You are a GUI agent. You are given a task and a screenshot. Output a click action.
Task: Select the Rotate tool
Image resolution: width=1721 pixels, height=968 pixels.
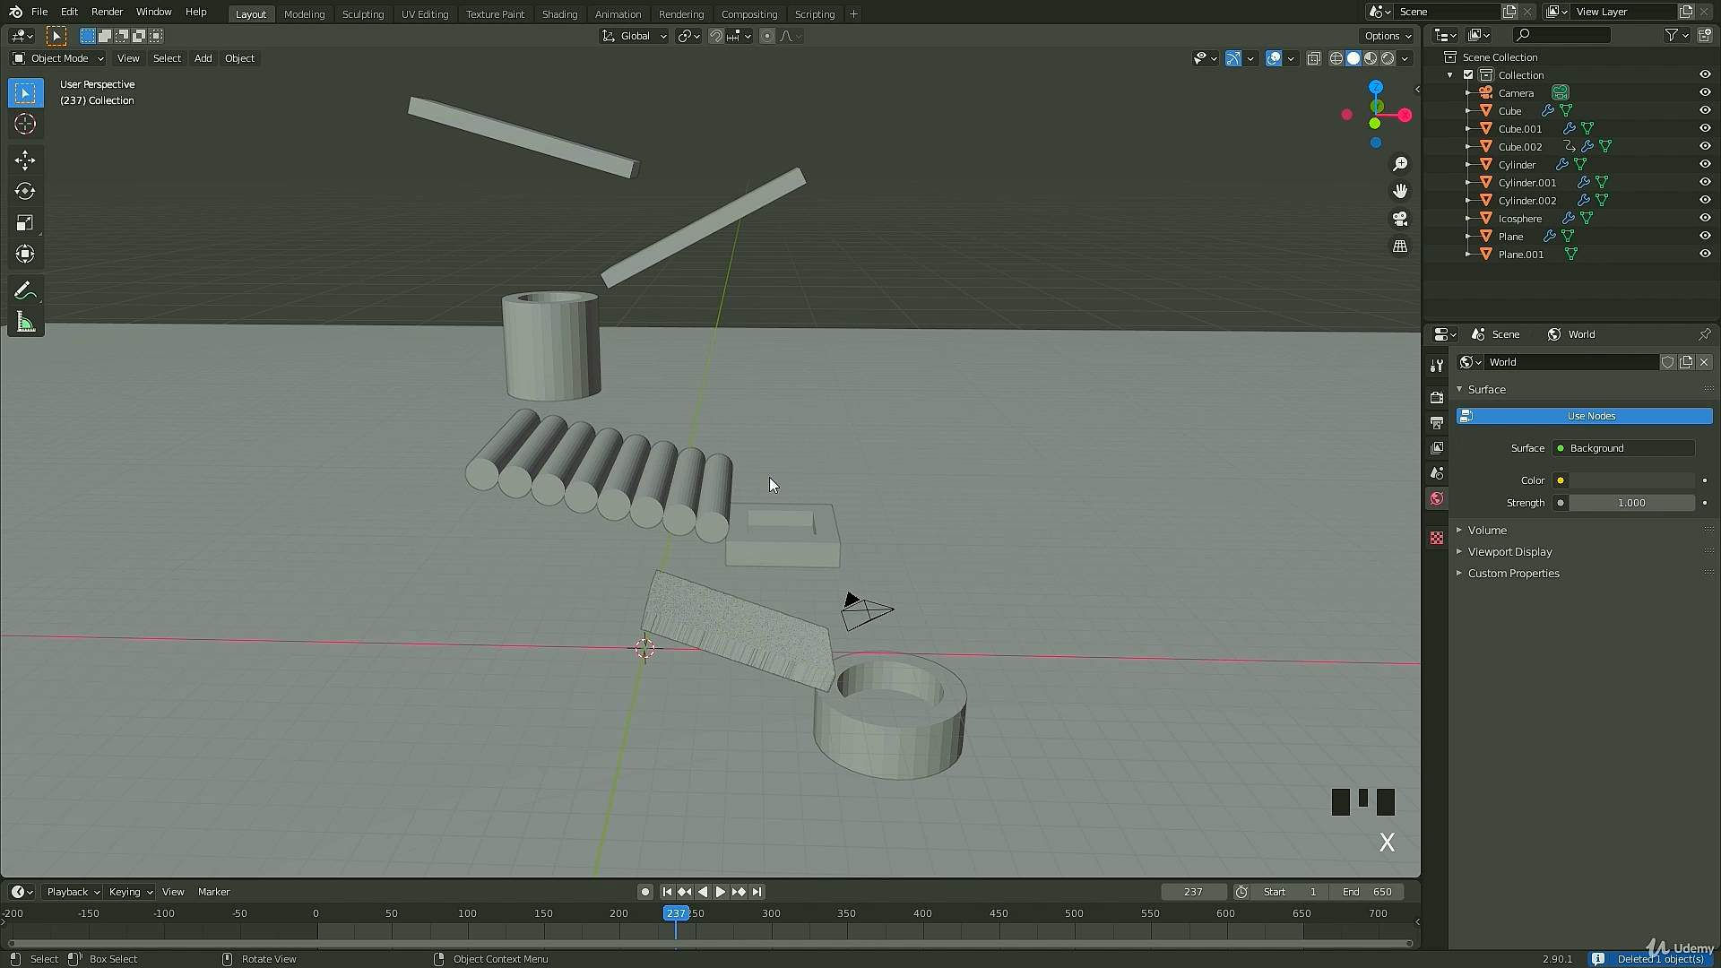(x=25, y=192)
